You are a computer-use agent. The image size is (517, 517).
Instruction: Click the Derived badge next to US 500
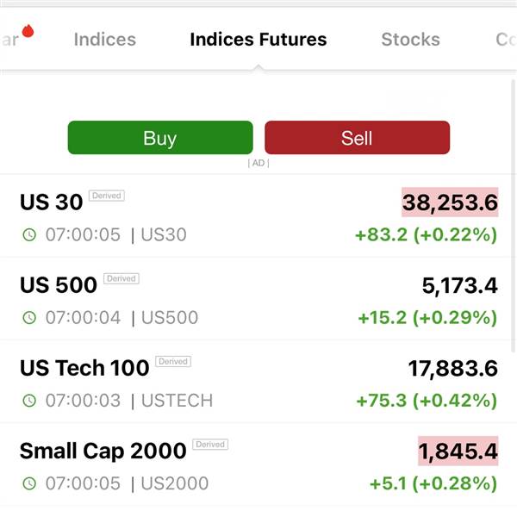[x=121, y=278]
